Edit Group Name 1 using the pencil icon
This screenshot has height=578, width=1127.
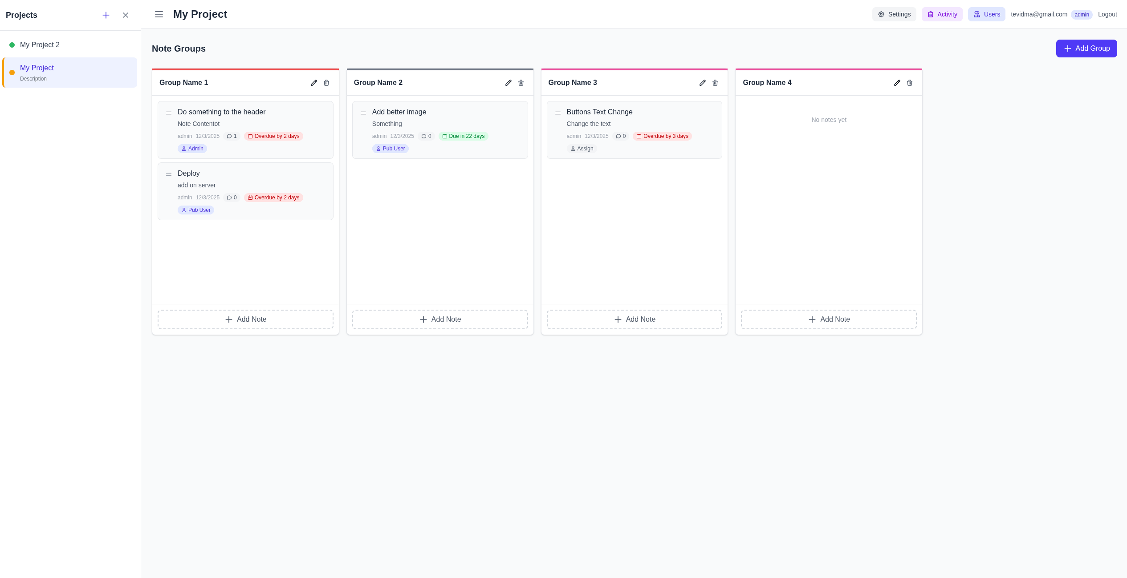(x=313, y=83)
